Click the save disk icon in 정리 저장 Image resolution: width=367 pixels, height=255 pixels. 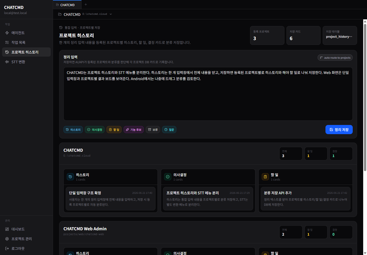[x=331, y=130]
